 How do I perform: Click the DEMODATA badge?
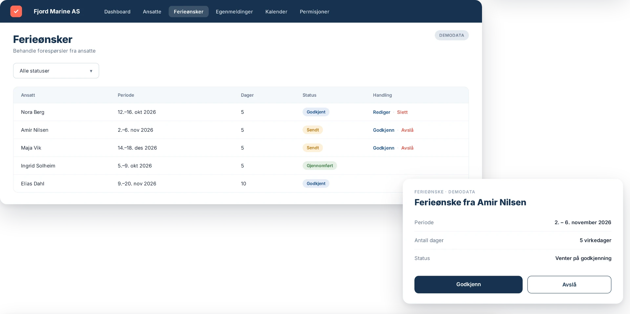451,35
